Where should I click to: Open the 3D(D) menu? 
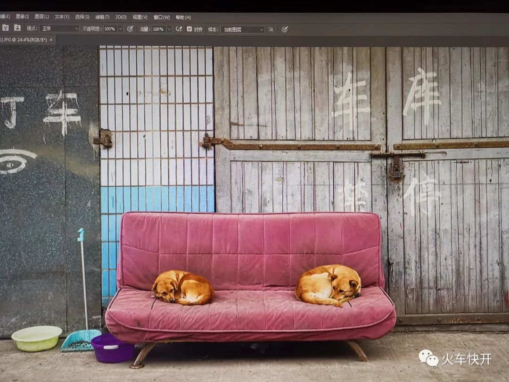coord(121,17)
